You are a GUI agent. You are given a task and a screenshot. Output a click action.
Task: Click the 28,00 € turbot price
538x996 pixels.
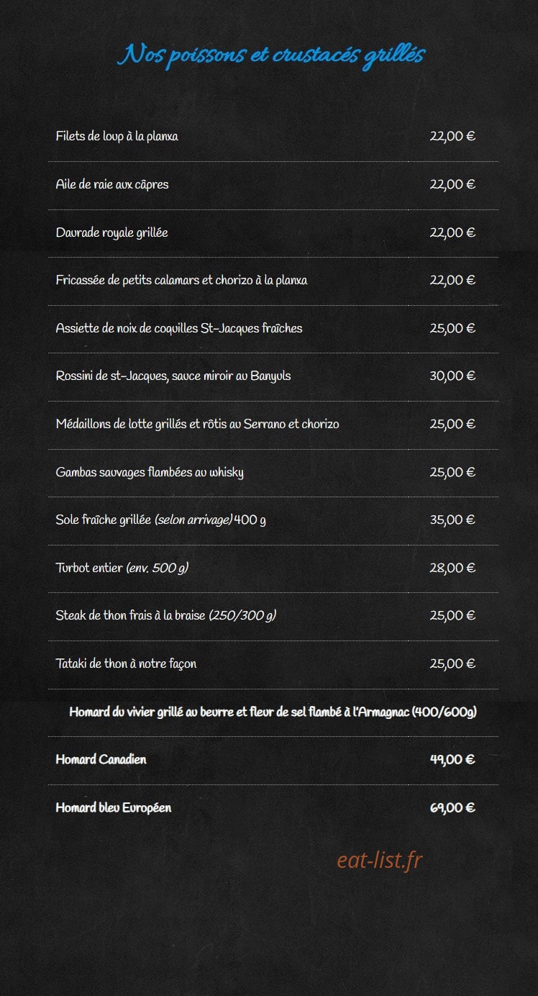[452, 568]
